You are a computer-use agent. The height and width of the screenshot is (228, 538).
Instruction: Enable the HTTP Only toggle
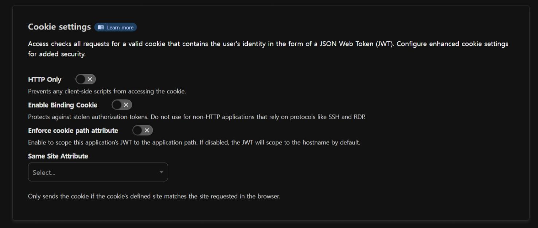click(x=86, y=79)
